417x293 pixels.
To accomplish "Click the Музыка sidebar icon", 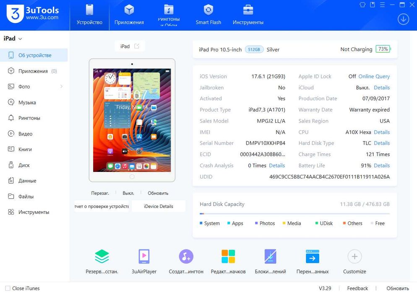I will pyautogui.click(x=11, y=102).
